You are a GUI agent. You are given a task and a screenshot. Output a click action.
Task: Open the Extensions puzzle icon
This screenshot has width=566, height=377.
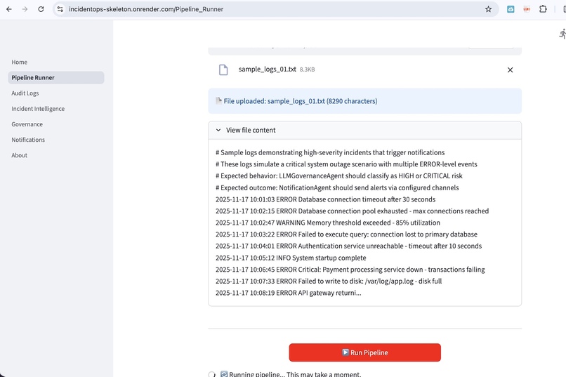click(x=543, y=9)
